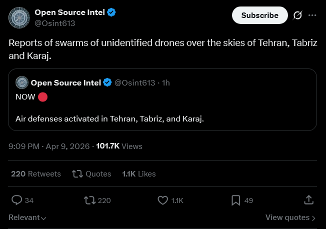Open View quotes chevron link
326x229 pixels.
(x=290, y=217)
